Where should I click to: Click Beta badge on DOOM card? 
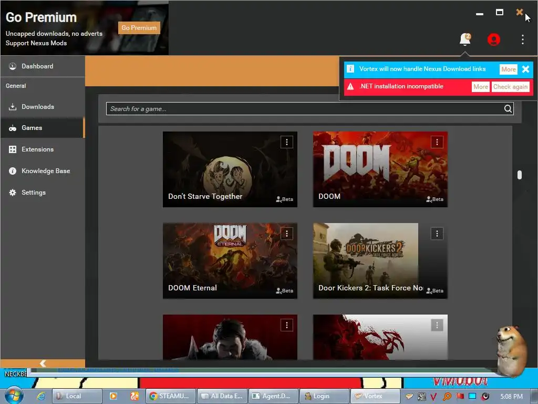pyautogui.click(x=434, y=199)
